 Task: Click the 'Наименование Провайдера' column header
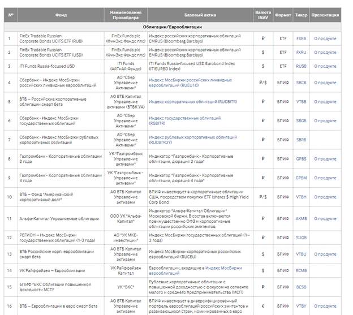(126, 15)
